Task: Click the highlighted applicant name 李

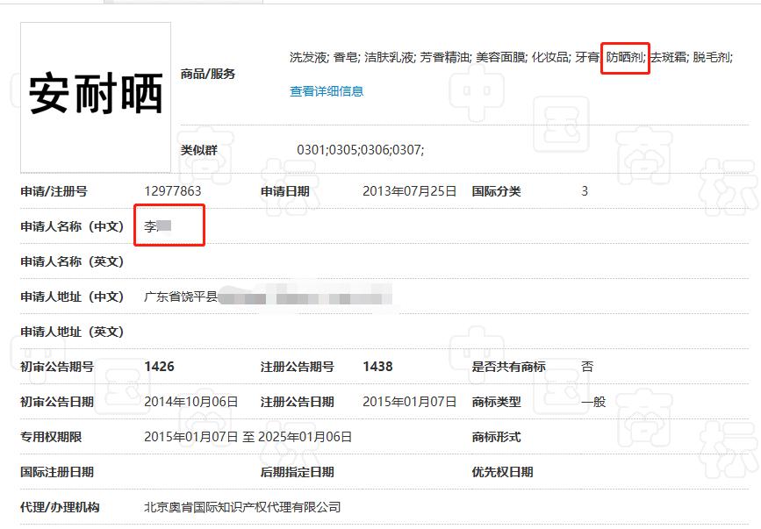Action: tap(160, 225)
